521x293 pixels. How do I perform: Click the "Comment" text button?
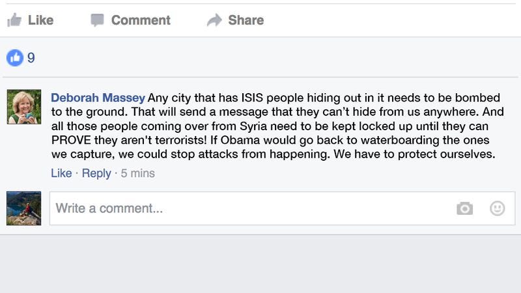click(x=141, y=20)
